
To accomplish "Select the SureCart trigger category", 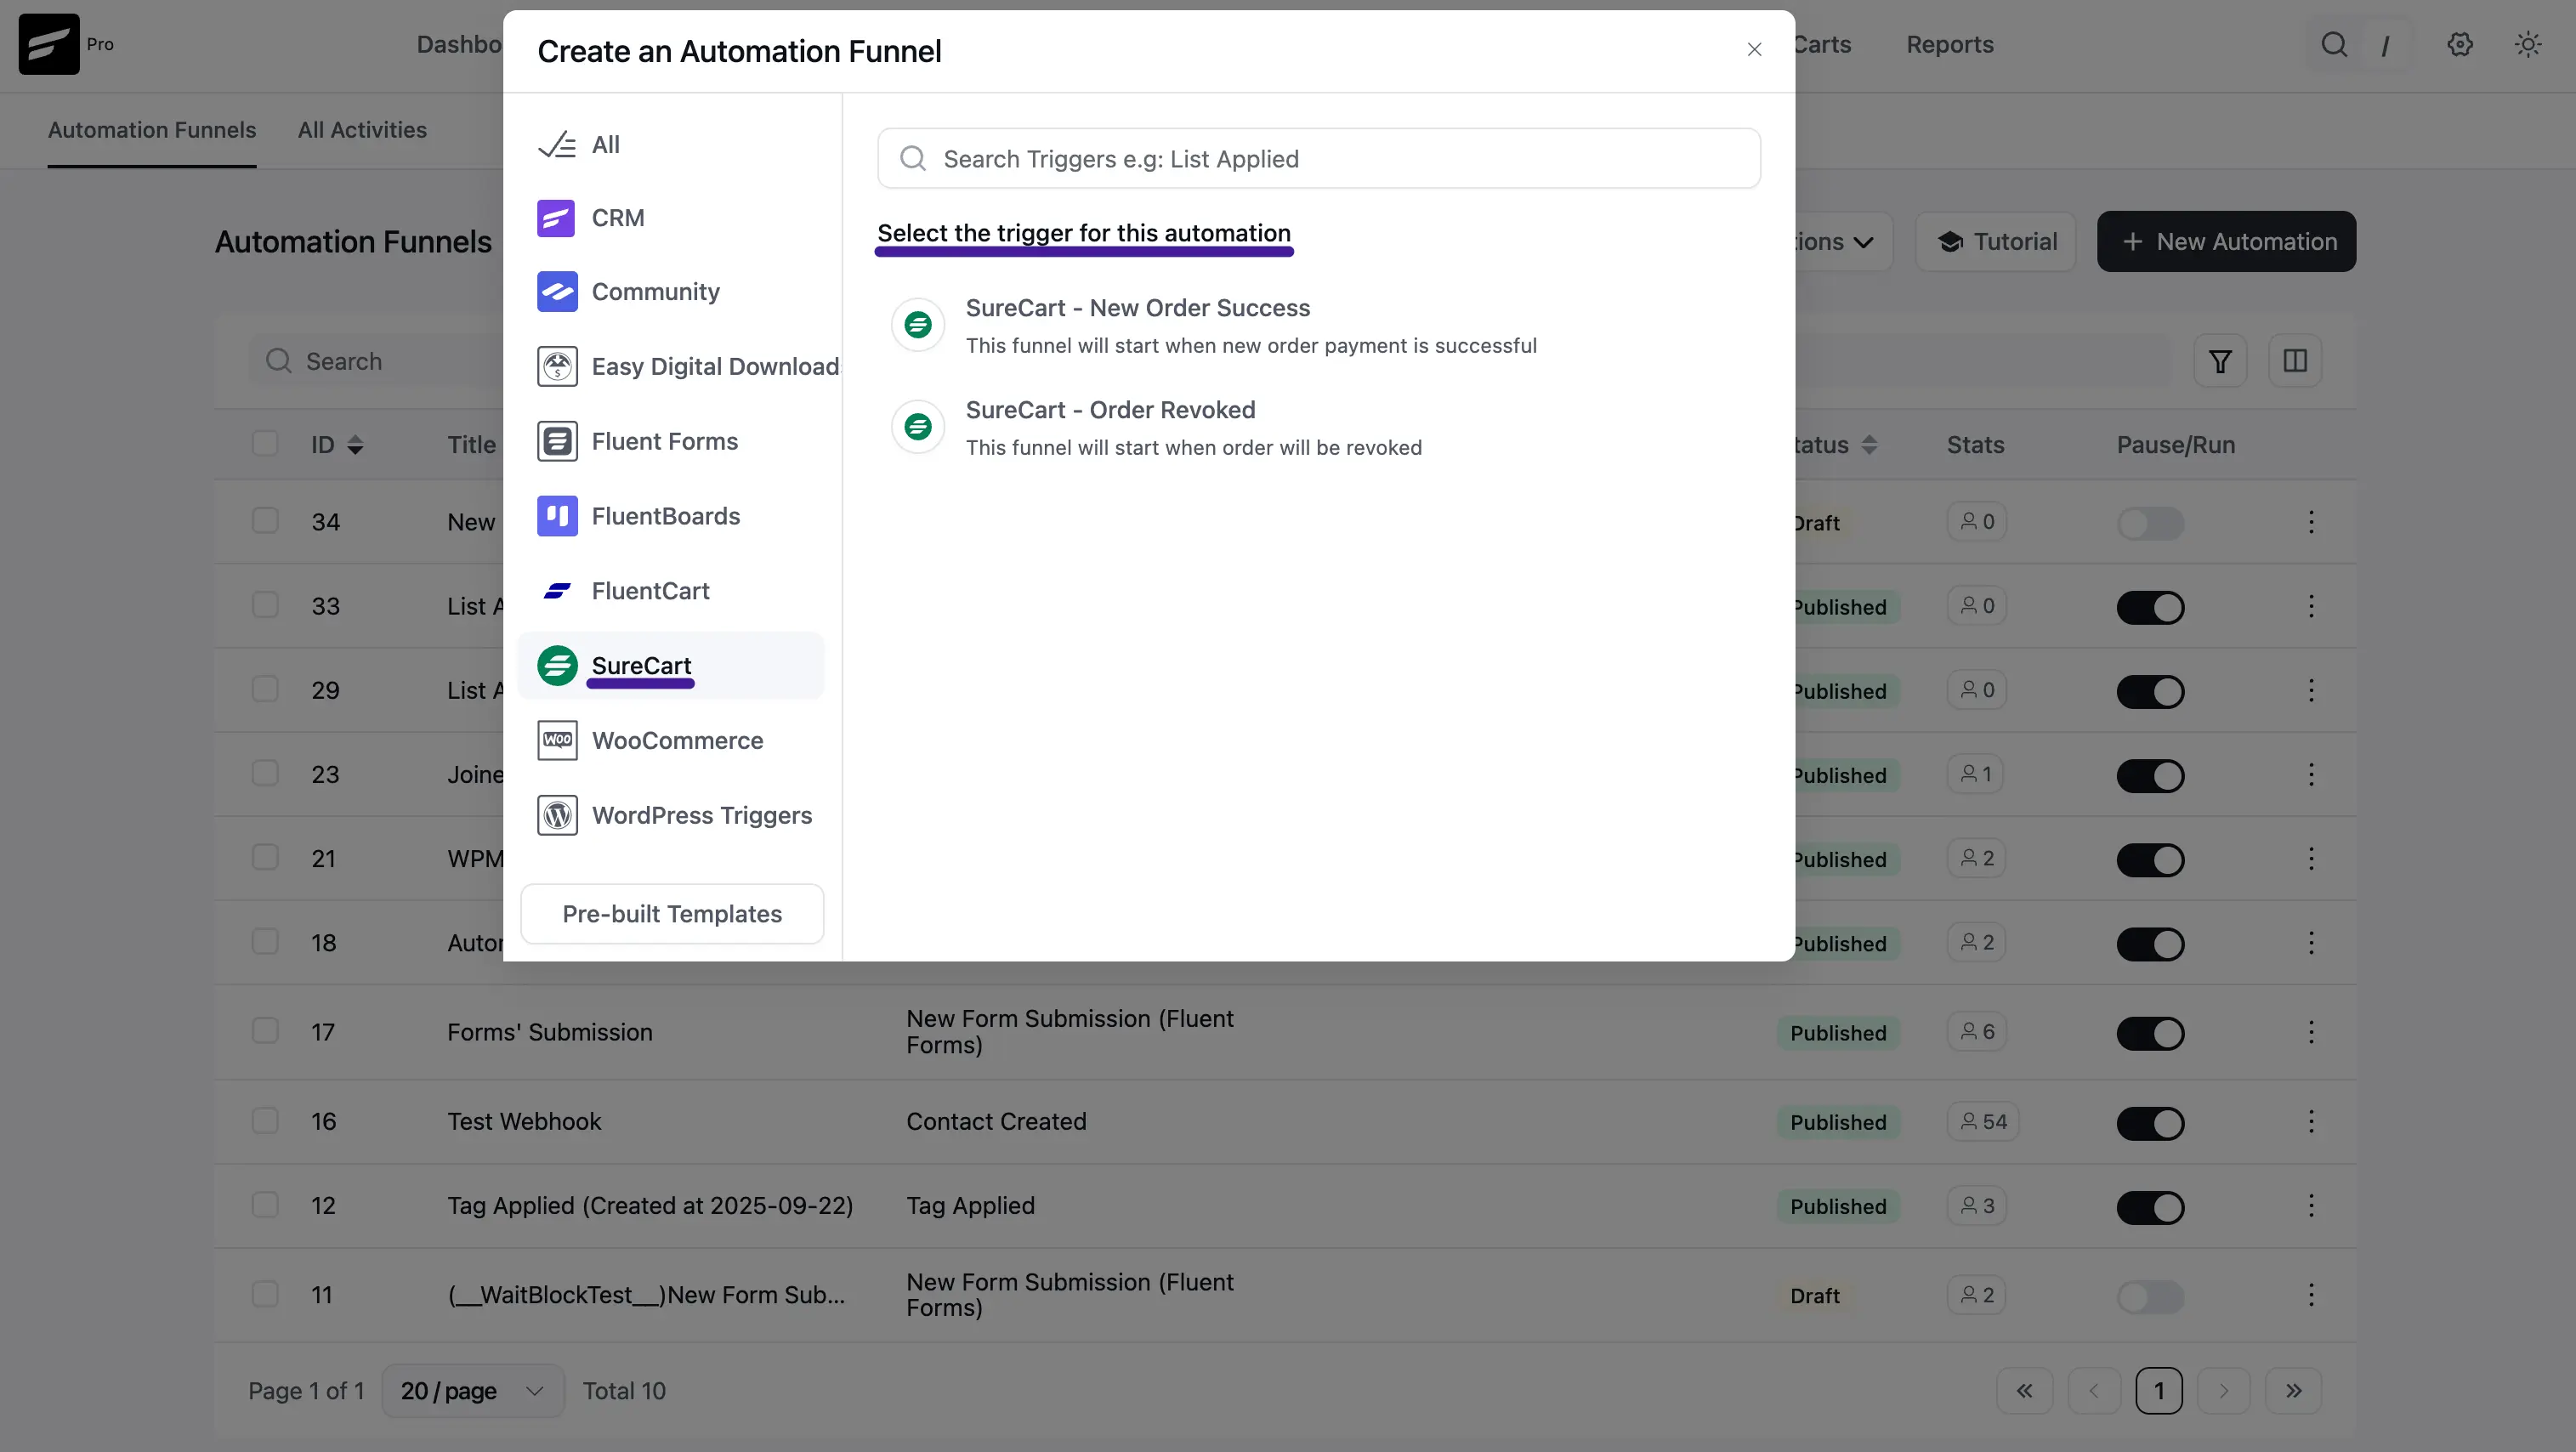I will coord(671,666).
